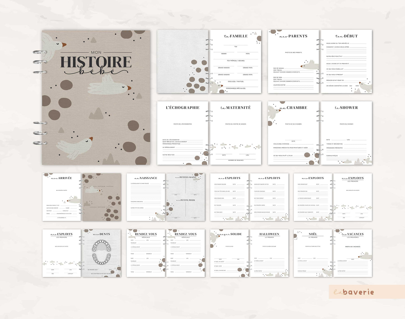Click the NON option on ton Début page
This screenshot has width=405, height=319.
[357, 86]
